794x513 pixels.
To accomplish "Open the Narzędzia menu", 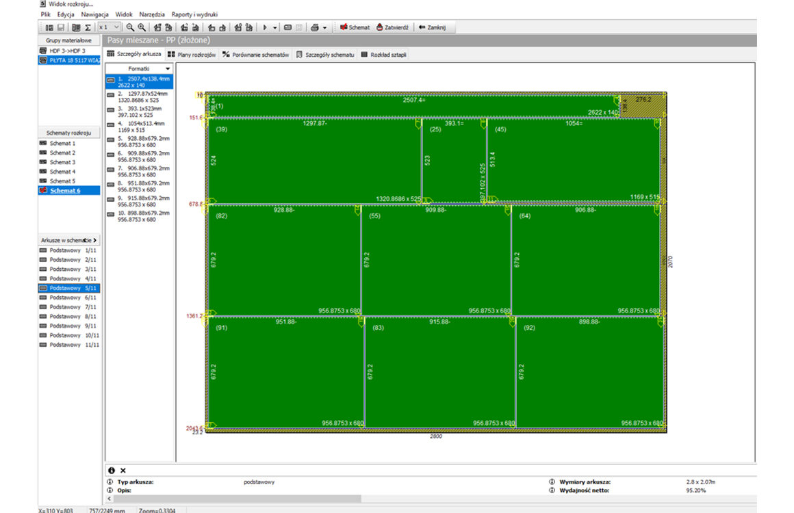I will click(x=151, y=14).
